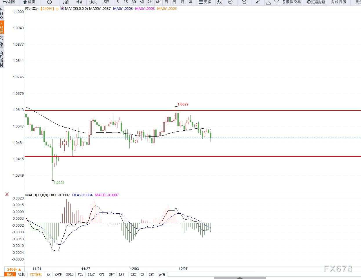This screenshot has height=279, width=361.
Task: Open 合约资料 contract info sidebar
Action: (2, 59)
